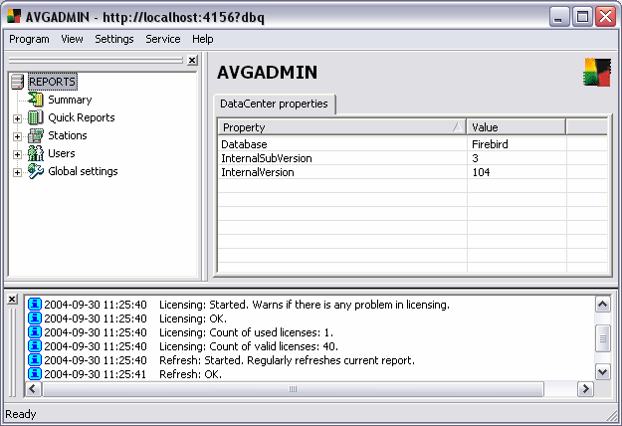Click the Database property cell
622x426 pixels.
(x=342, y=144)
